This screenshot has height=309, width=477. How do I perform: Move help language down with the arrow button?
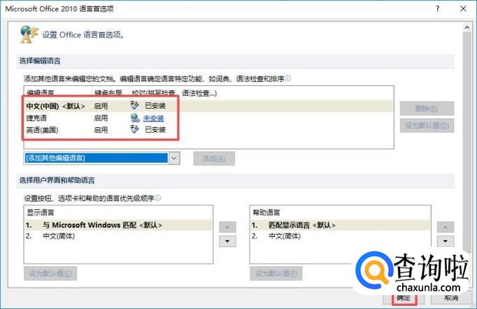coord(446,241)
